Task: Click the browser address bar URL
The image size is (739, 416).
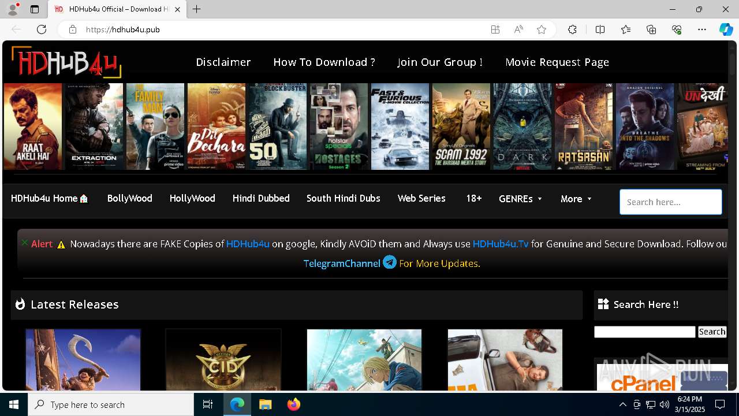Action: (x=123, y=29)
